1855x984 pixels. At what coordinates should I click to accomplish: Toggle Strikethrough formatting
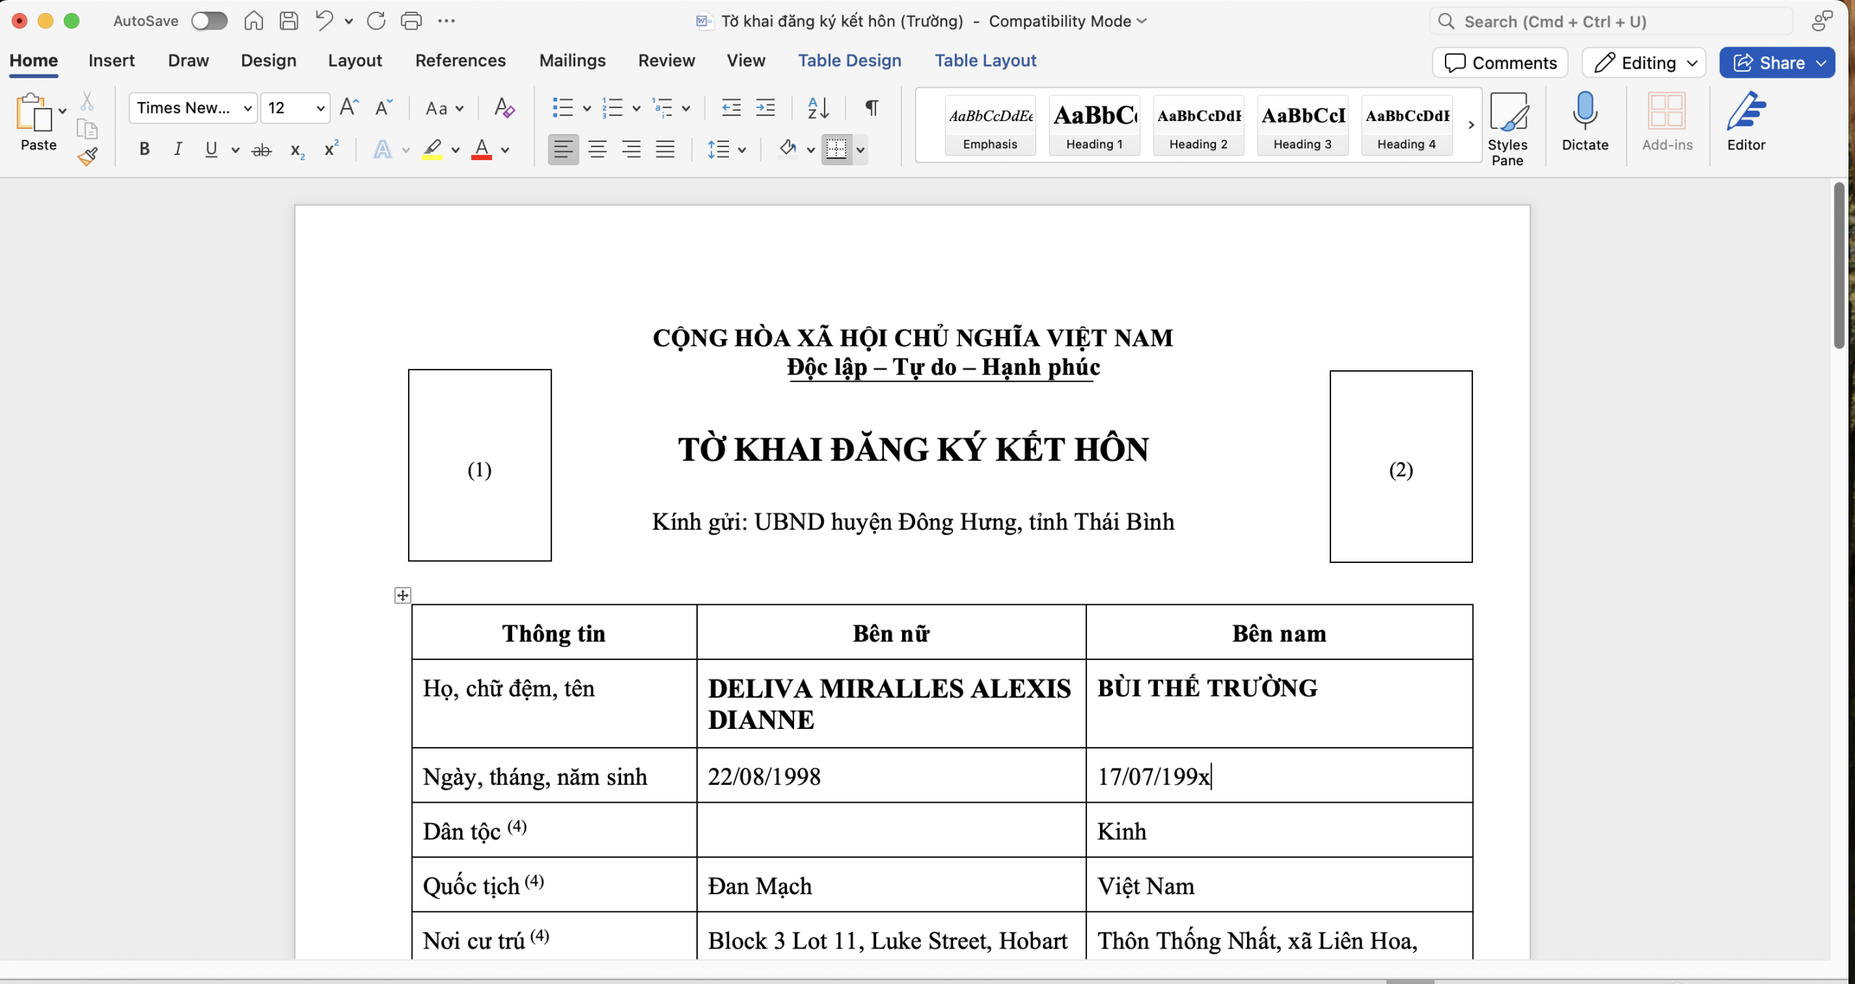click(262, 150)
